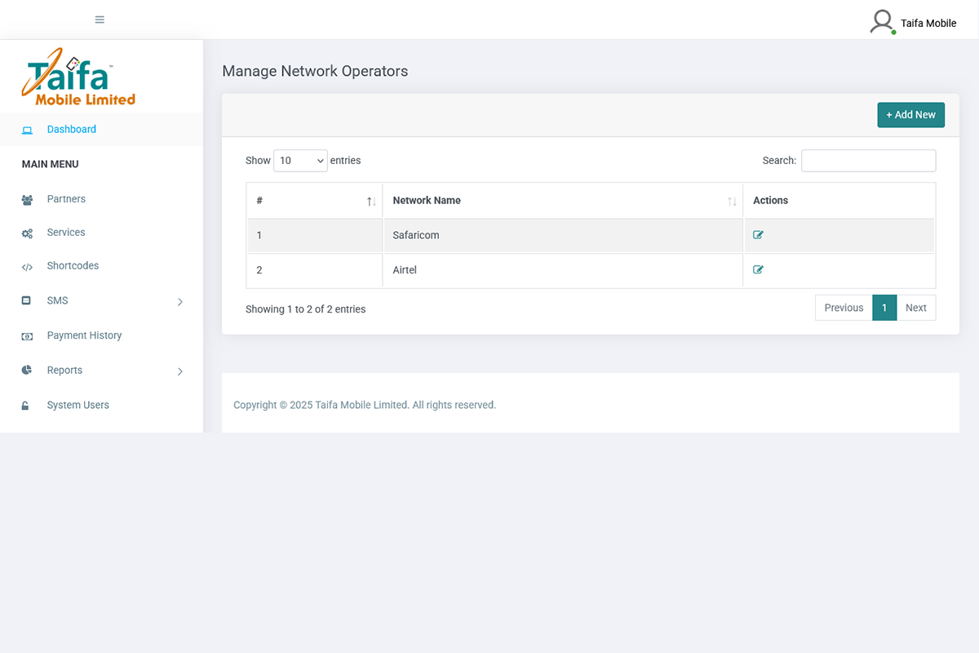Go to the Dashboard menu item
The width and height of the screenshot is (979, 653).
(72, 129)
